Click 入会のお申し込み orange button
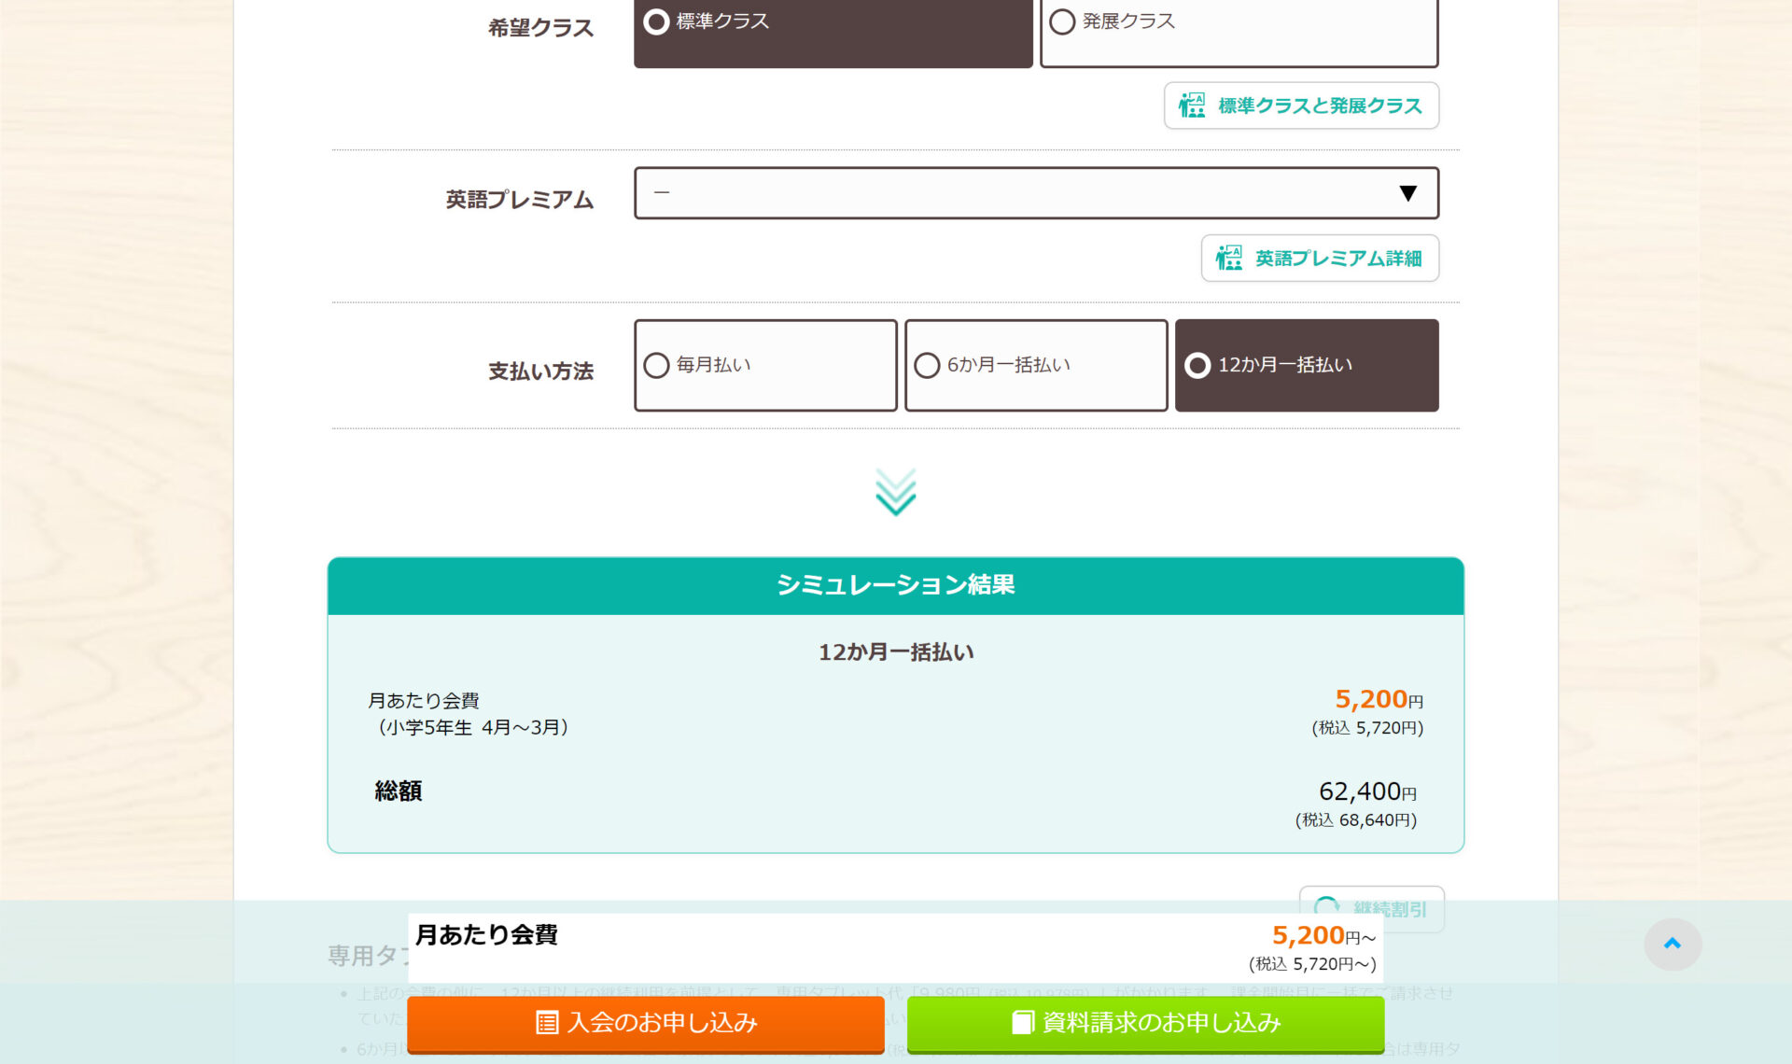The width and height of the screenshot is (1792, 1064). point(646,1023)
